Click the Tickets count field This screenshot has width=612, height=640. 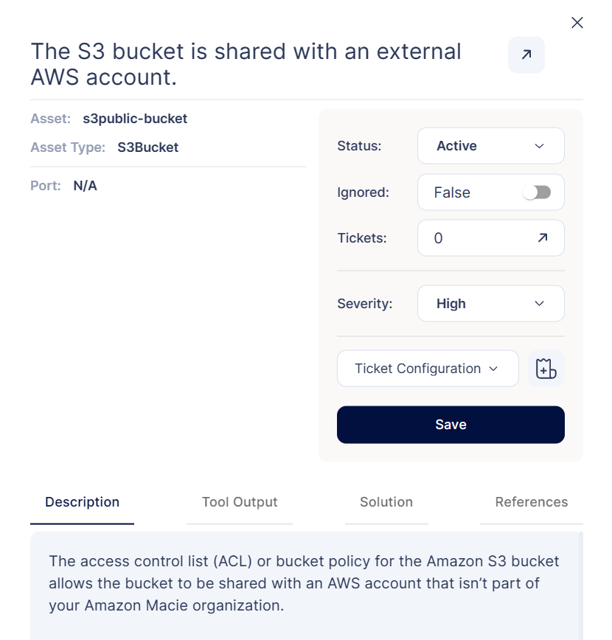coord(491,238)
